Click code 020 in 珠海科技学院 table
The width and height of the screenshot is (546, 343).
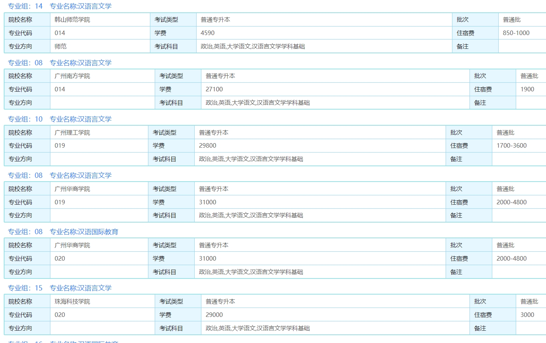(x=60, y=315)
